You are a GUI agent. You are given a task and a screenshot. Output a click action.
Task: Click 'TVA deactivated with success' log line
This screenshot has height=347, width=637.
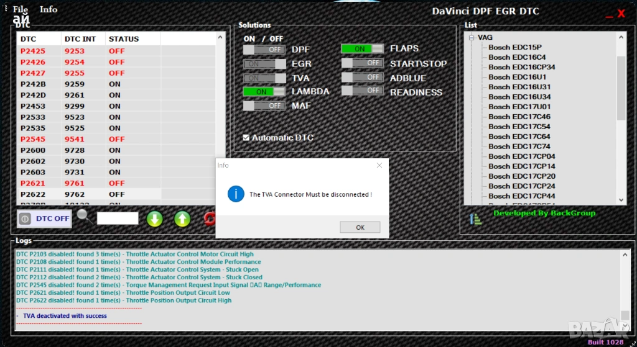click(65, 316)
